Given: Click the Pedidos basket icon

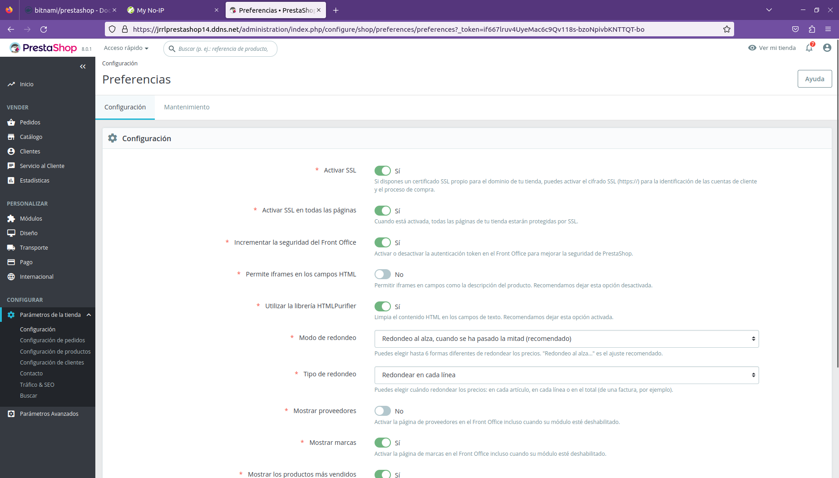Looking at the screenshot, I should [x=11, y=122].
